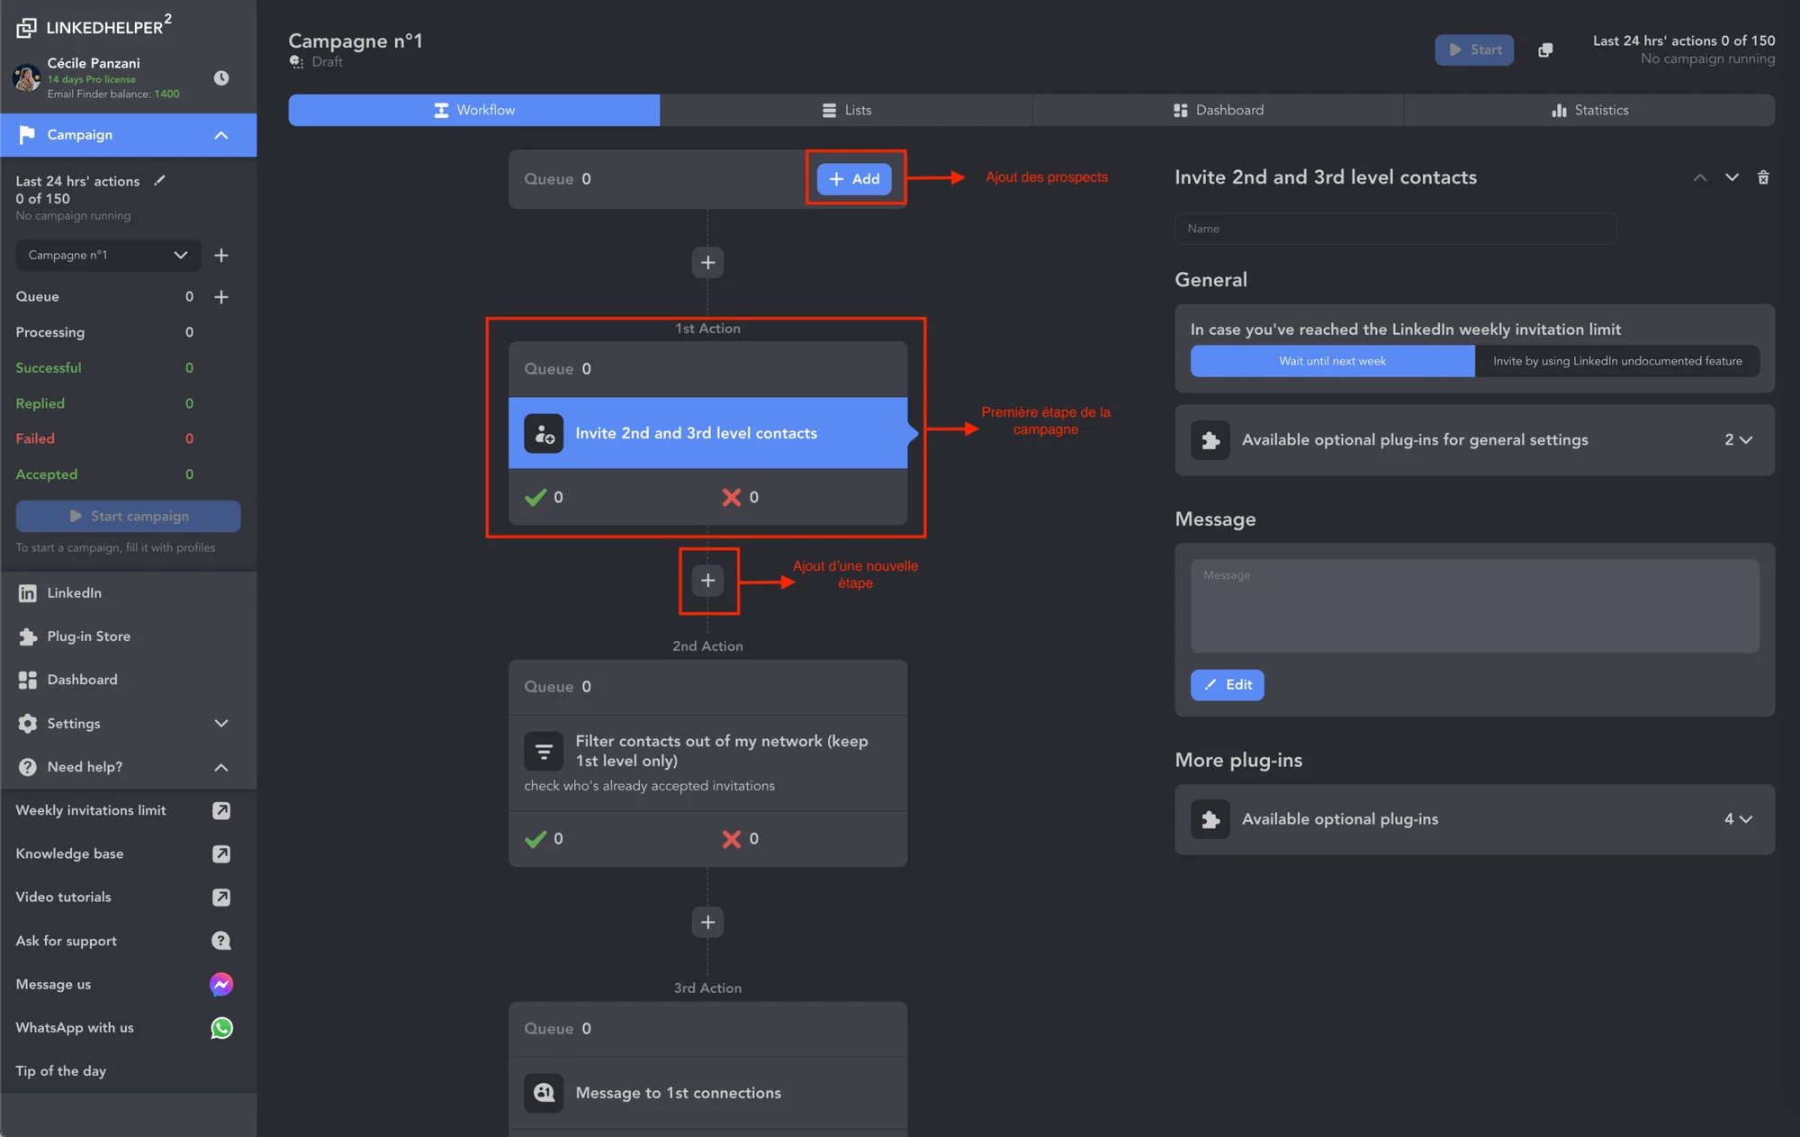Open the Replied list in the sidebar
Viewport: 1800px width, 1137px height.
(x=104, y=403)
